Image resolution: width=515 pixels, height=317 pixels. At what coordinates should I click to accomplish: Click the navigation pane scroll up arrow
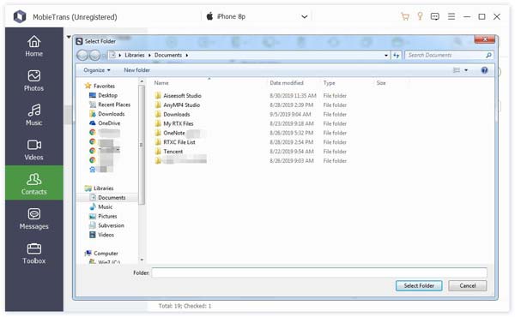click(142, 81)
